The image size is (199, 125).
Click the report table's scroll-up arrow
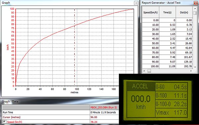pos(195,9)
